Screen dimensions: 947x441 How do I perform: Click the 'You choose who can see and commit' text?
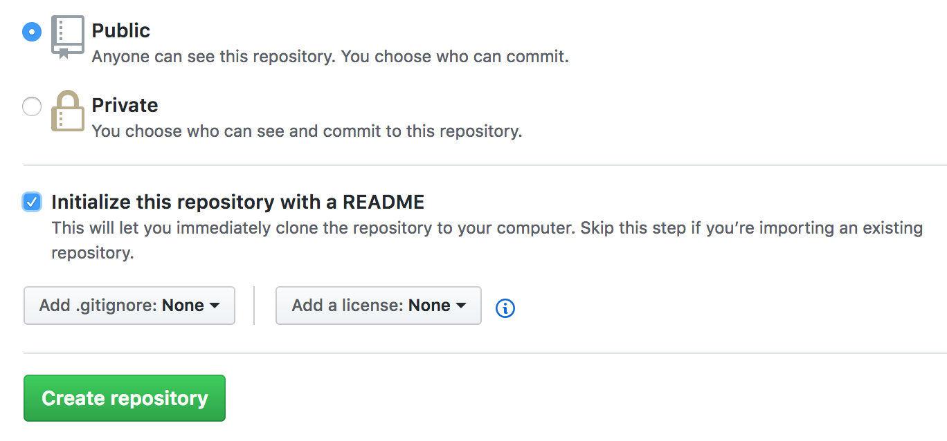(x=307, y=131)
